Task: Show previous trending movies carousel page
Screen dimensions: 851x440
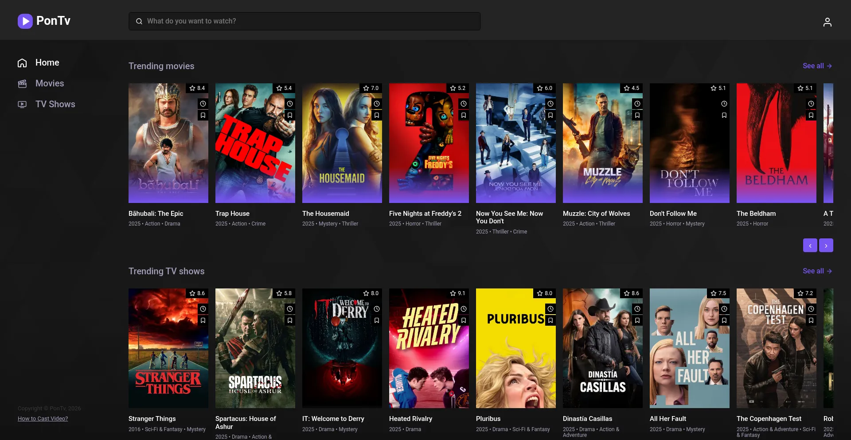Action: (810, 245)
